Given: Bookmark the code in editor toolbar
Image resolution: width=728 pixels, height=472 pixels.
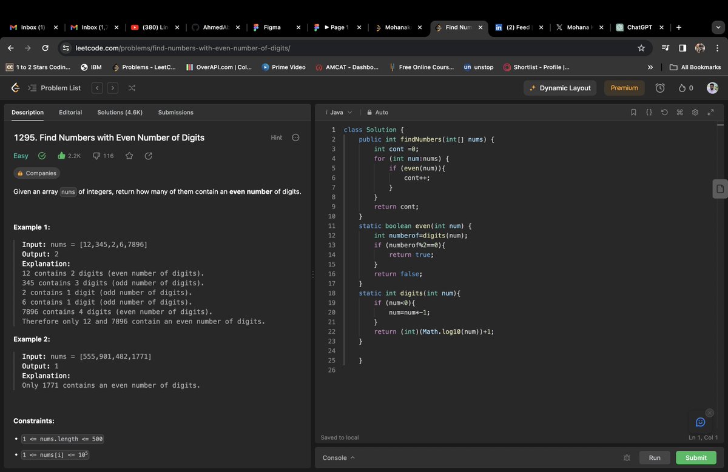Looking at the screenshot, I should point(633,112).
